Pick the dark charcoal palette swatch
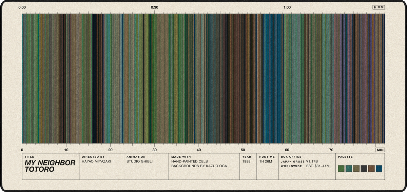The width and height of the screenshot is (407, 192). pos(364,169)
